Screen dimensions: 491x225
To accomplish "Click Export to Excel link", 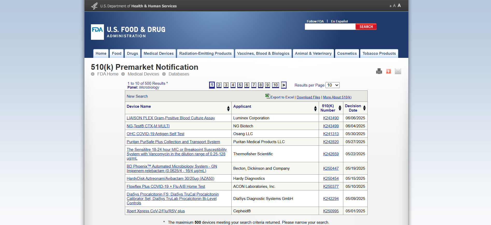I will [x=282, y=97].
